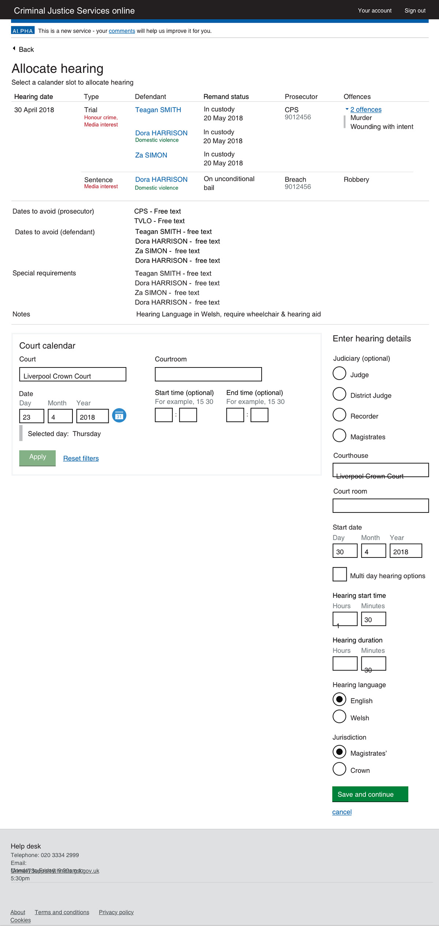Open Your account in the header

[375, 11]
